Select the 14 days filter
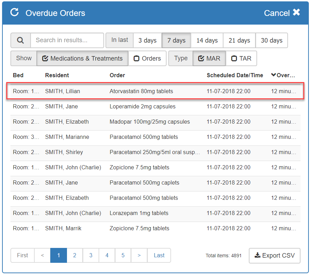 (x=207, y=41)
